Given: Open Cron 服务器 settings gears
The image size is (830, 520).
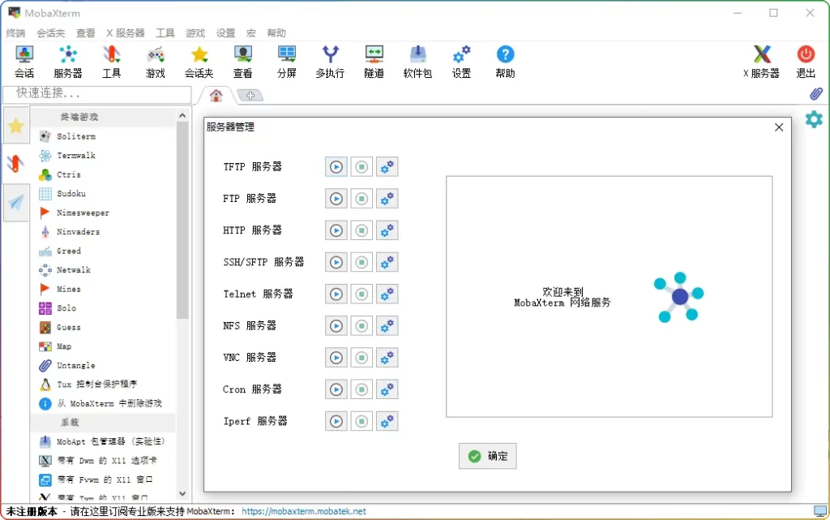Looking at the screenshot, I should tap(387, 389).
